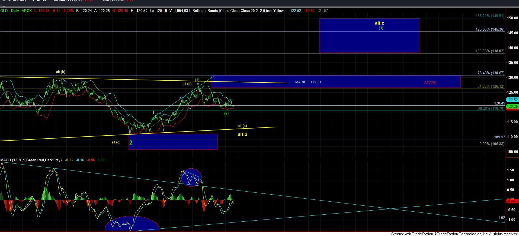
Task: Click the 138.20% (149.91) Fibonacci label
Action: [x=489, y=16]
